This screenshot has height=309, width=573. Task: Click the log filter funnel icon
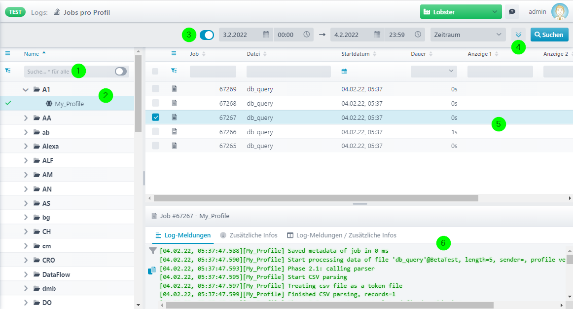click(153, 251)
